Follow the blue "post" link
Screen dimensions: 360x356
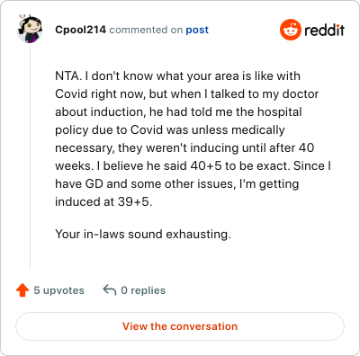(197, 30)
